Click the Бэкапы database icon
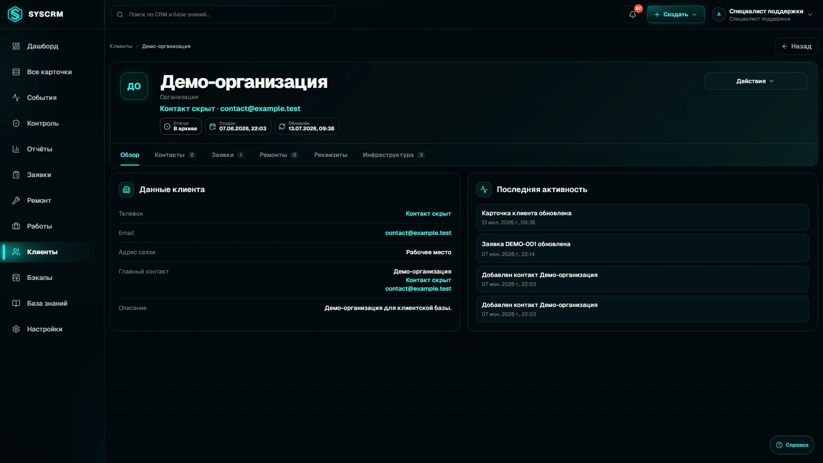Image resolution: width=823 pixels, height=463 pixels. pos(16,278)
